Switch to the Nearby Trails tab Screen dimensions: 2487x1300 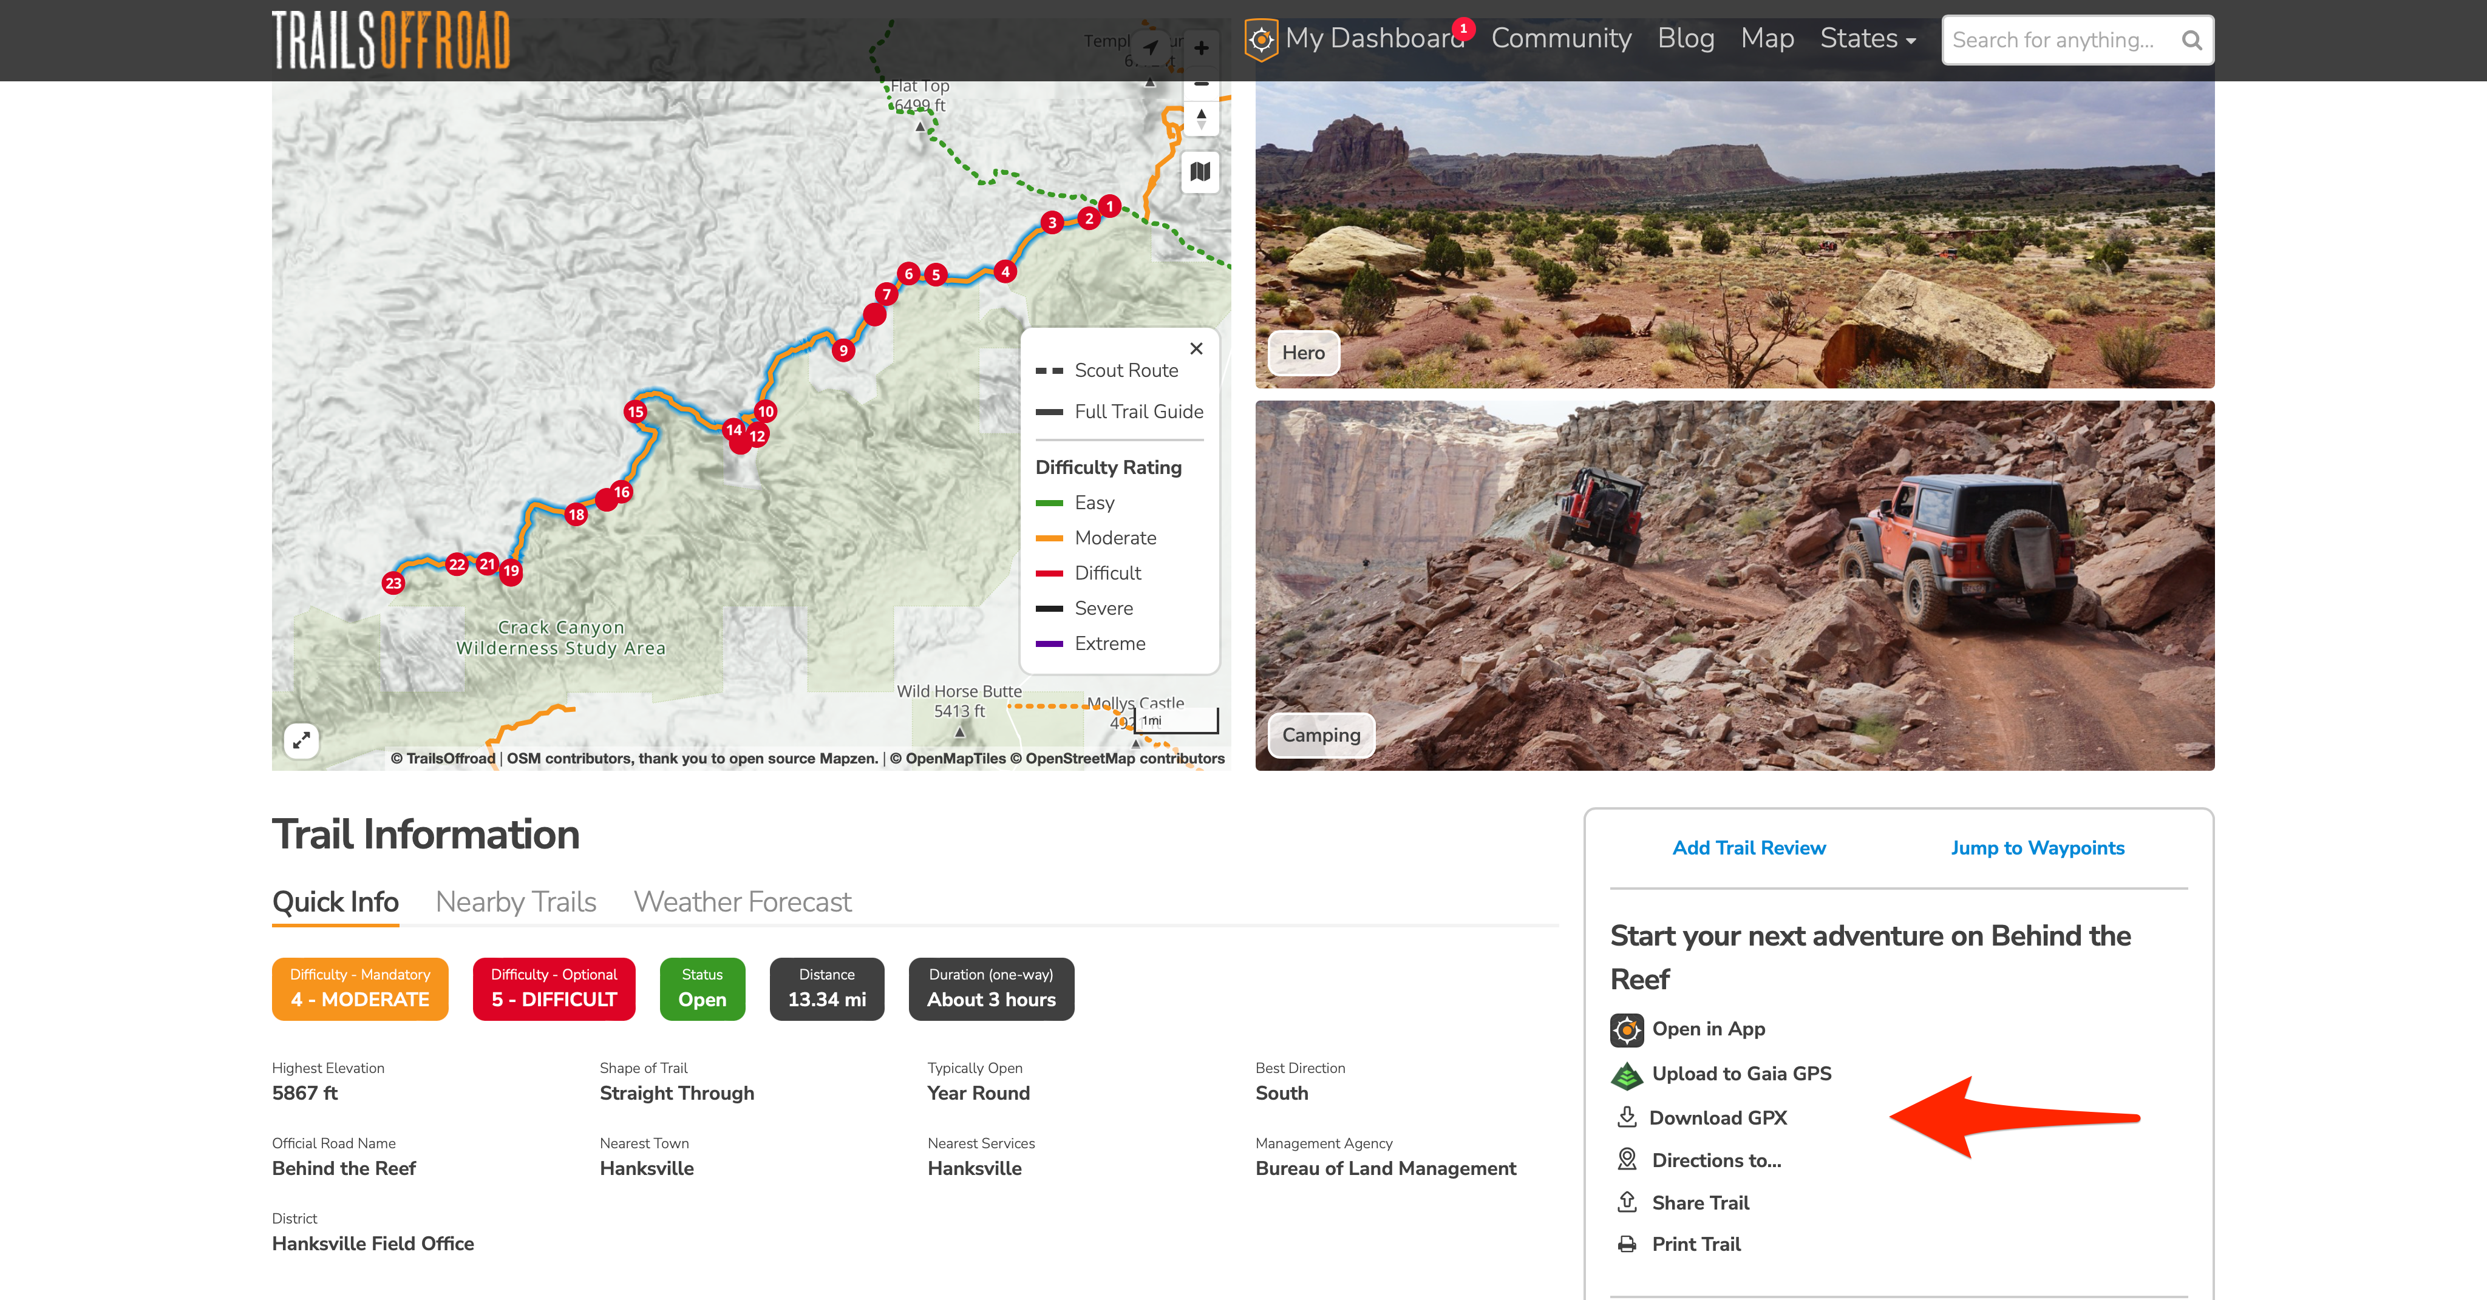click(x=515, y=901)
